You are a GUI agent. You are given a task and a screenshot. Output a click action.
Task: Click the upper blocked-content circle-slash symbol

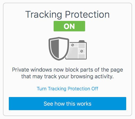tap(73, 45)
